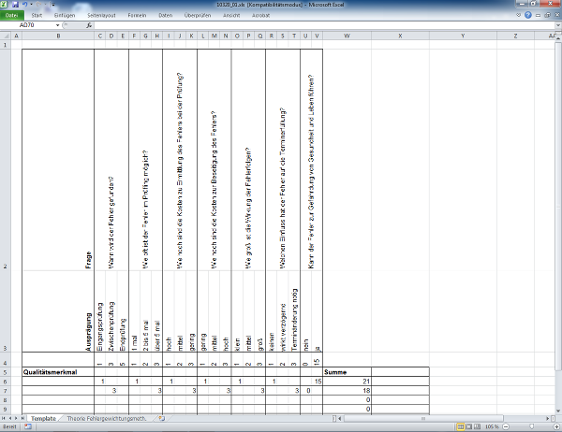Viewport: 562px width, 432px height.
Task: Select the Template sheet tab
Action: (x=41, y=419)
